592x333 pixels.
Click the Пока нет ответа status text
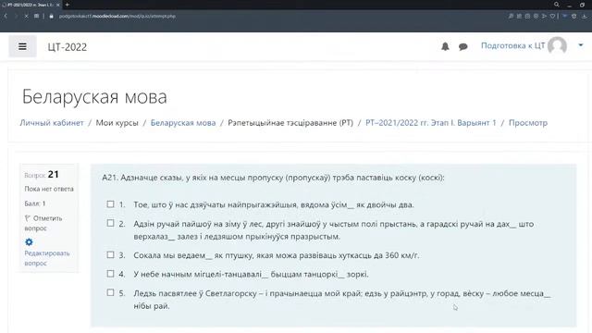[49, 189]
